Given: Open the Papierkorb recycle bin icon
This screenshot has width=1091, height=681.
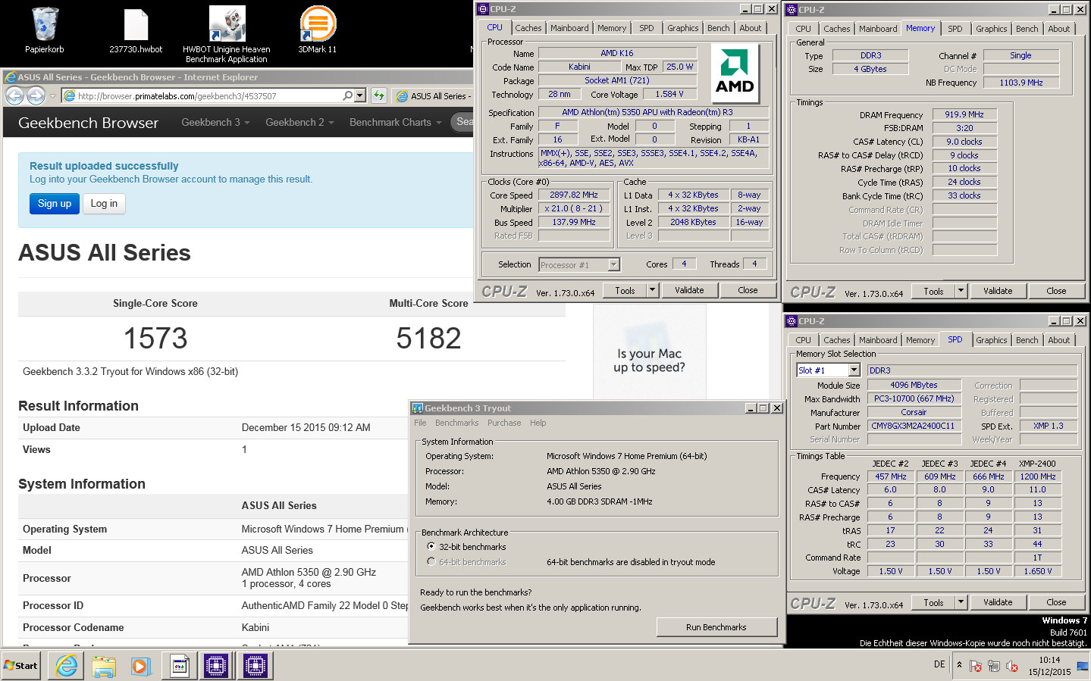Looking at the screenshot, I should click(x=45, y=30).
